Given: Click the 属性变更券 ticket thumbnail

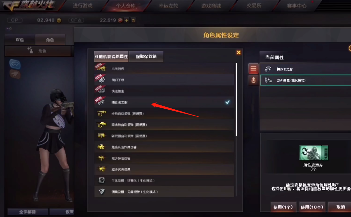Looking at the screenshot, I should click(313, 153).
